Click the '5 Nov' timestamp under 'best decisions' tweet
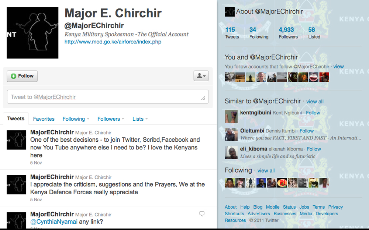Image resolution: width=369 pixels, height=230 pixels. (36, 163)
